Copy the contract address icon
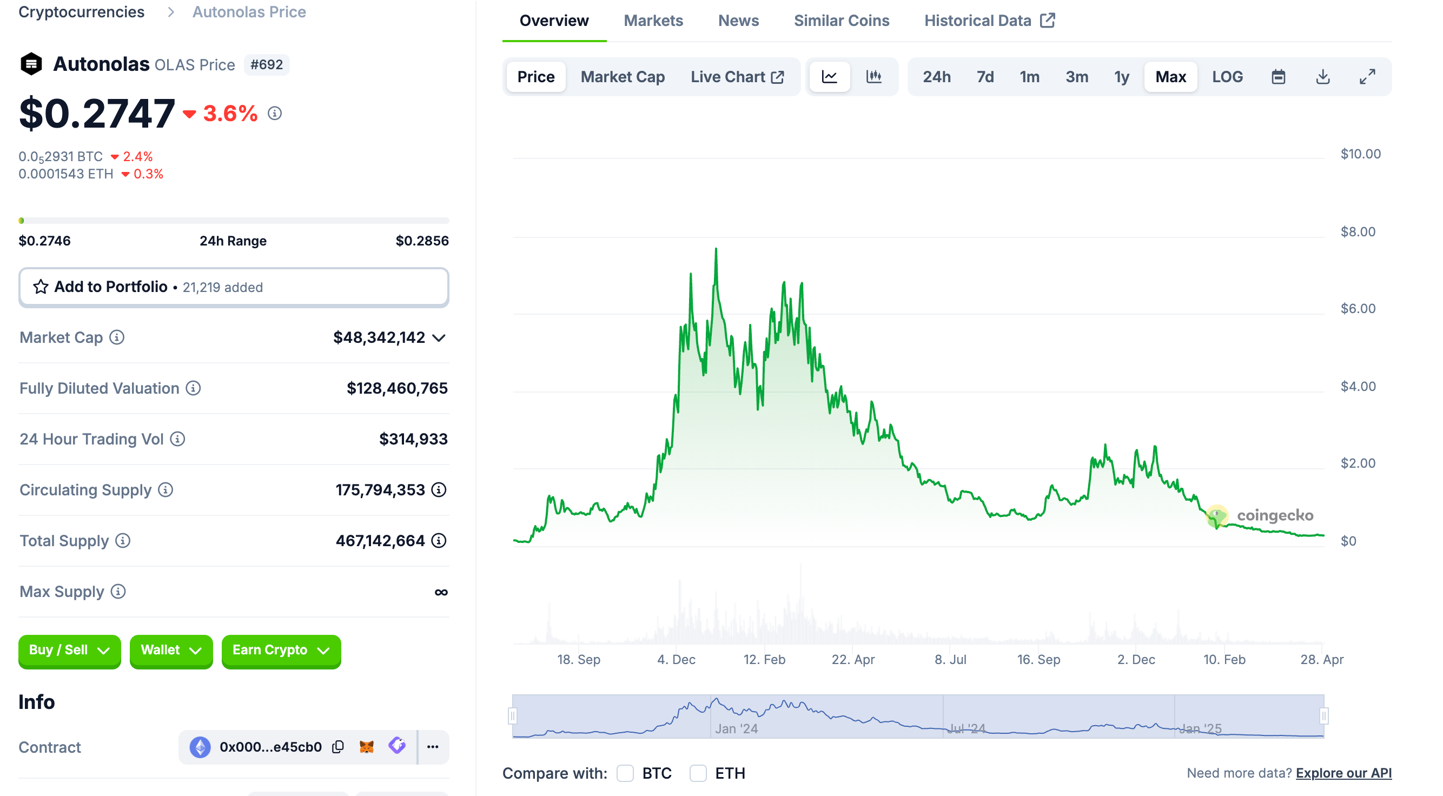 pos(338,747)
